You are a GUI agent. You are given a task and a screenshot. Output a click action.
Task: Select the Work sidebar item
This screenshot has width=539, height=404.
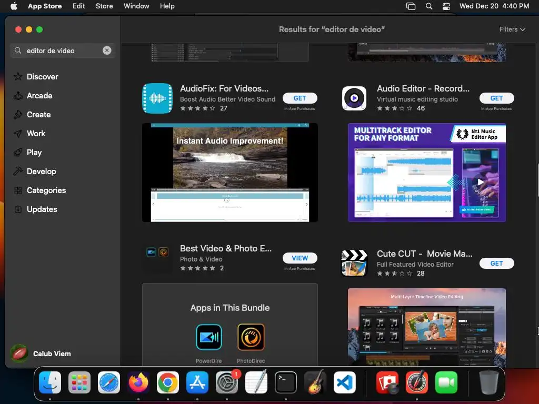click(x=29, y=133)
